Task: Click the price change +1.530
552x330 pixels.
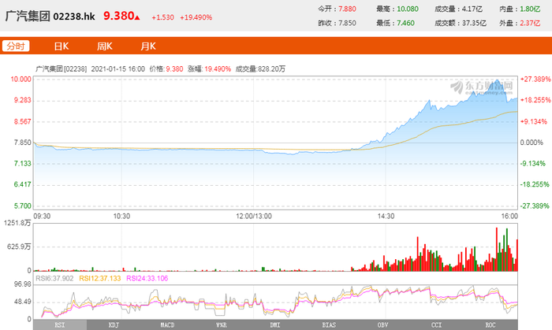Action: tap(162, 17)
